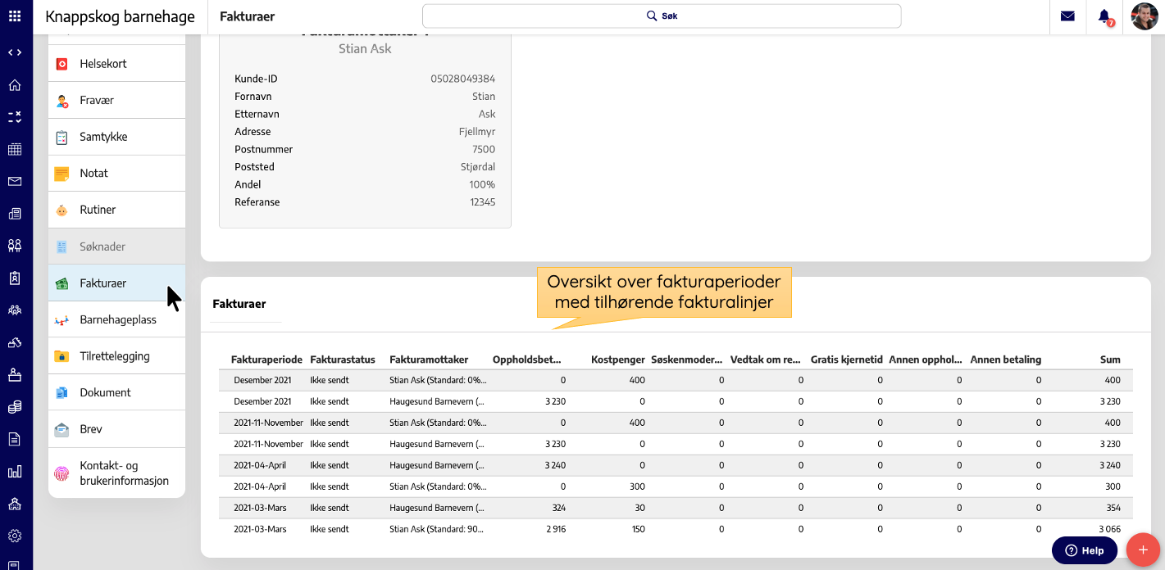Image resolution: width=1165 pixels, height=570 pixels.
Task: Open the Brev menu item
Action: 116,429
